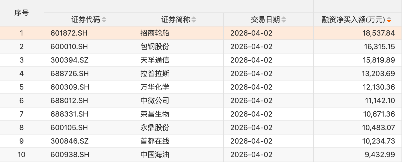Viewport: 402px width, 162px height.
Task: Open the 首都在线 row name
Action: [x=155, y=141]
